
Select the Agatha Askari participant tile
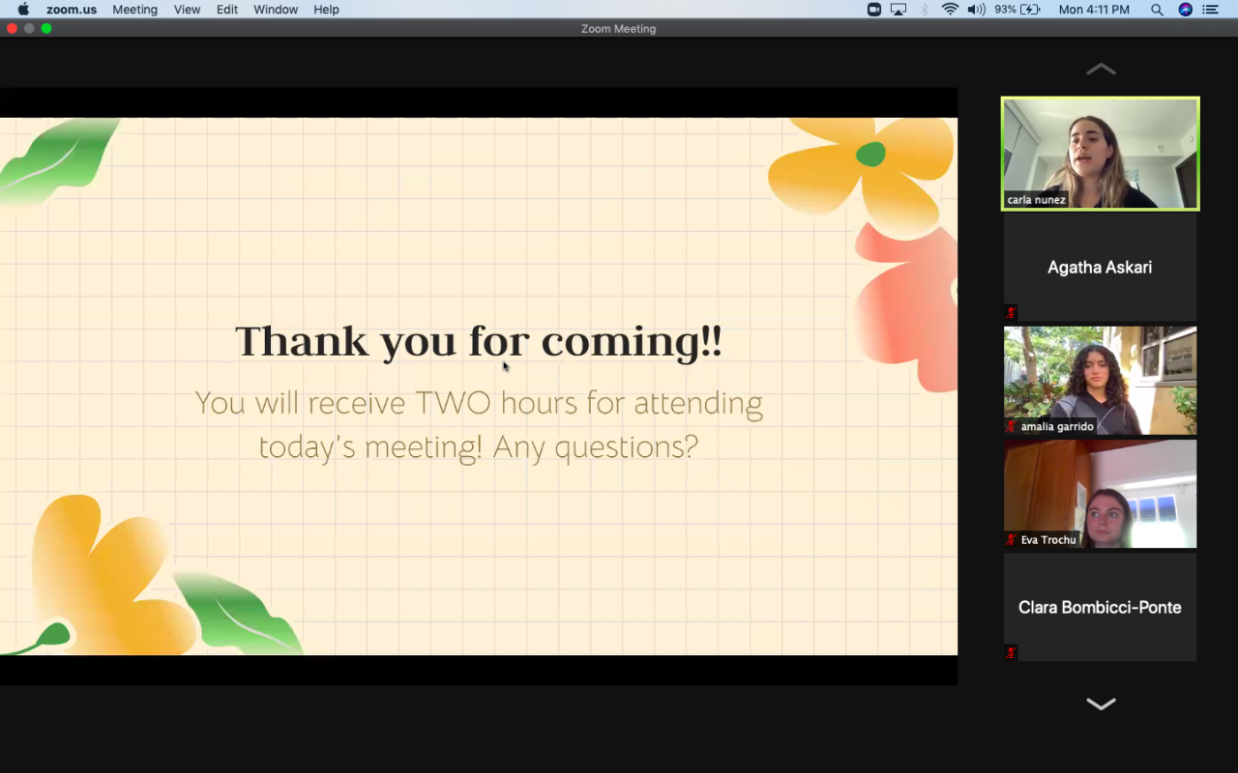[x=1100, y=267]
